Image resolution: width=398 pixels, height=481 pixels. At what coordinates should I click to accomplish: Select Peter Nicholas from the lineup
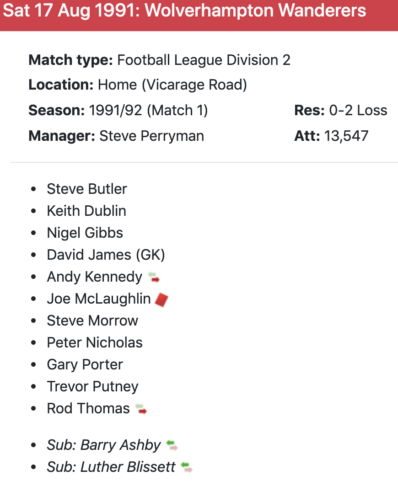tap(95, 342)
